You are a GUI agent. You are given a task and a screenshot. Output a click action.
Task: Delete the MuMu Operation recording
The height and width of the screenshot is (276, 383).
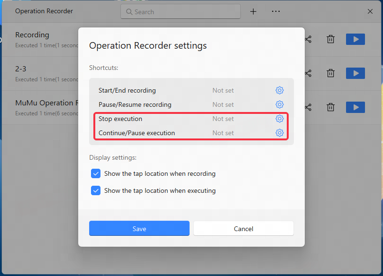(330, 107)
